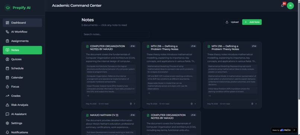Click AI badge on MTH 218 Reasonable Model card

click(193, 46)
